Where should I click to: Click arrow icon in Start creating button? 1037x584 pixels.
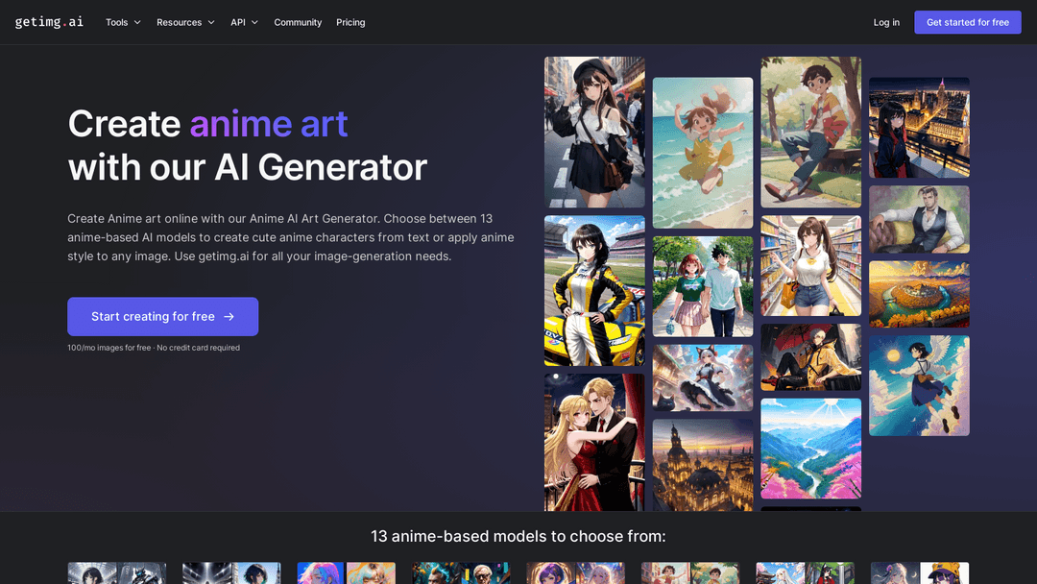point(229,316)
